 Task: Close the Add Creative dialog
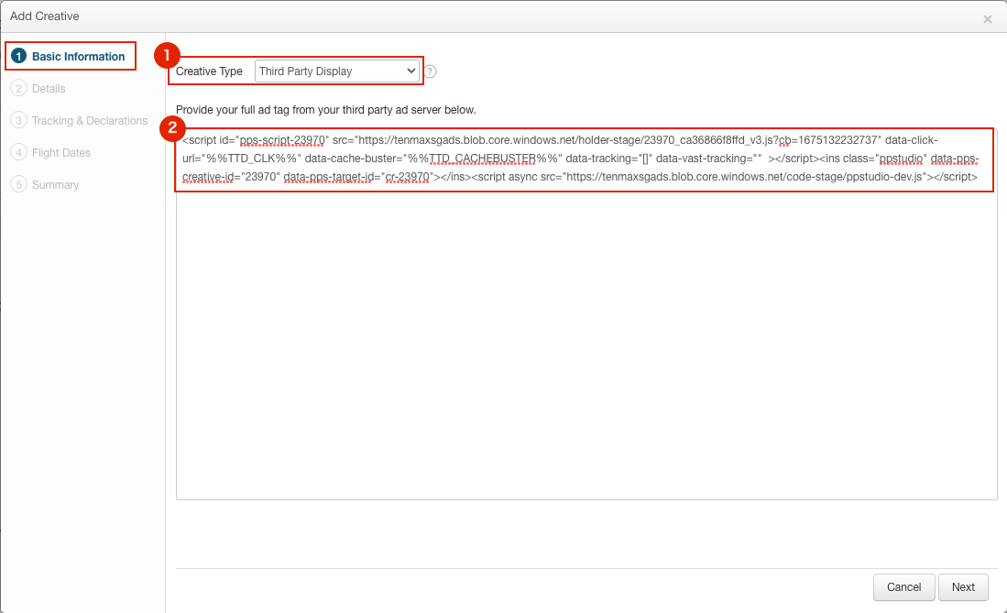click(x=987, y=19)
